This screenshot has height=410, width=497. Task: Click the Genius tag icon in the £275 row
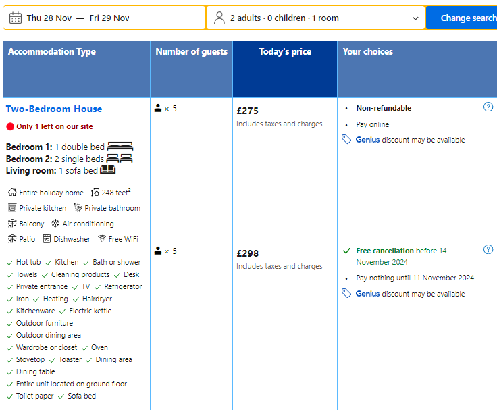pyautogui.click(x=346, y=140)
